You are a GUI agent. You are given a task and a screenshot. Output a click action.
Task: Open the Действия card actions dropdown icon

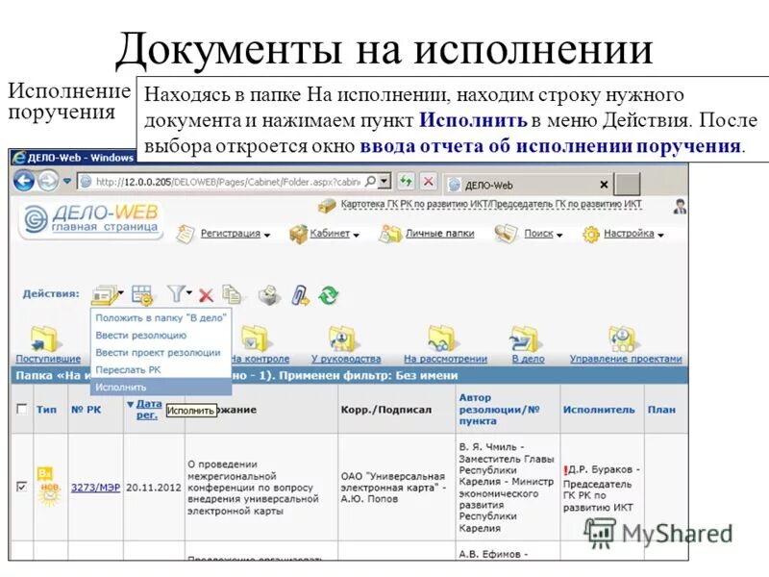108,295
